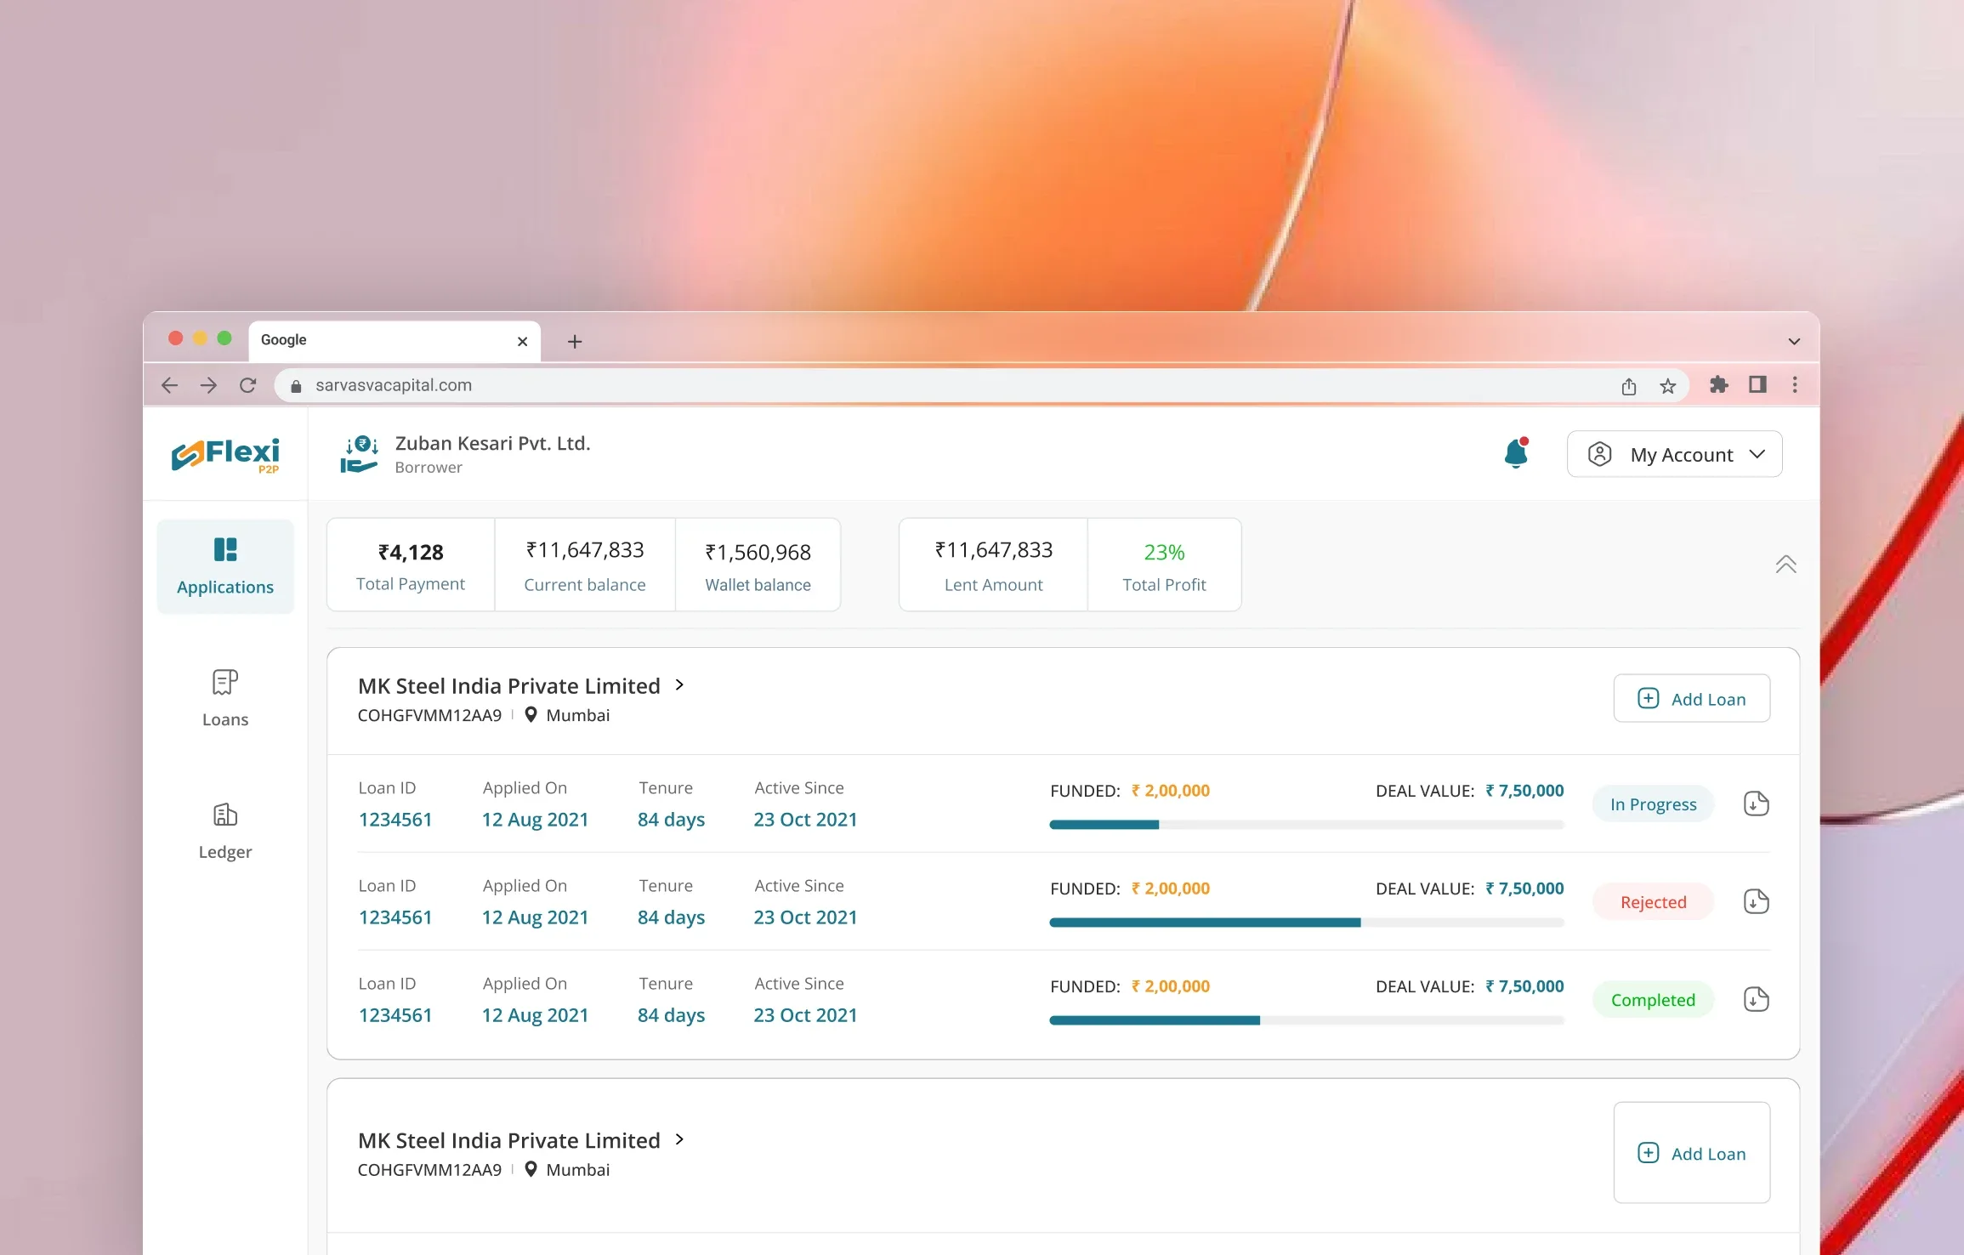The width and height of the screenshot is (1964, 1255).
Task: Switch to the Google browser tab
Action: (395, 340)
